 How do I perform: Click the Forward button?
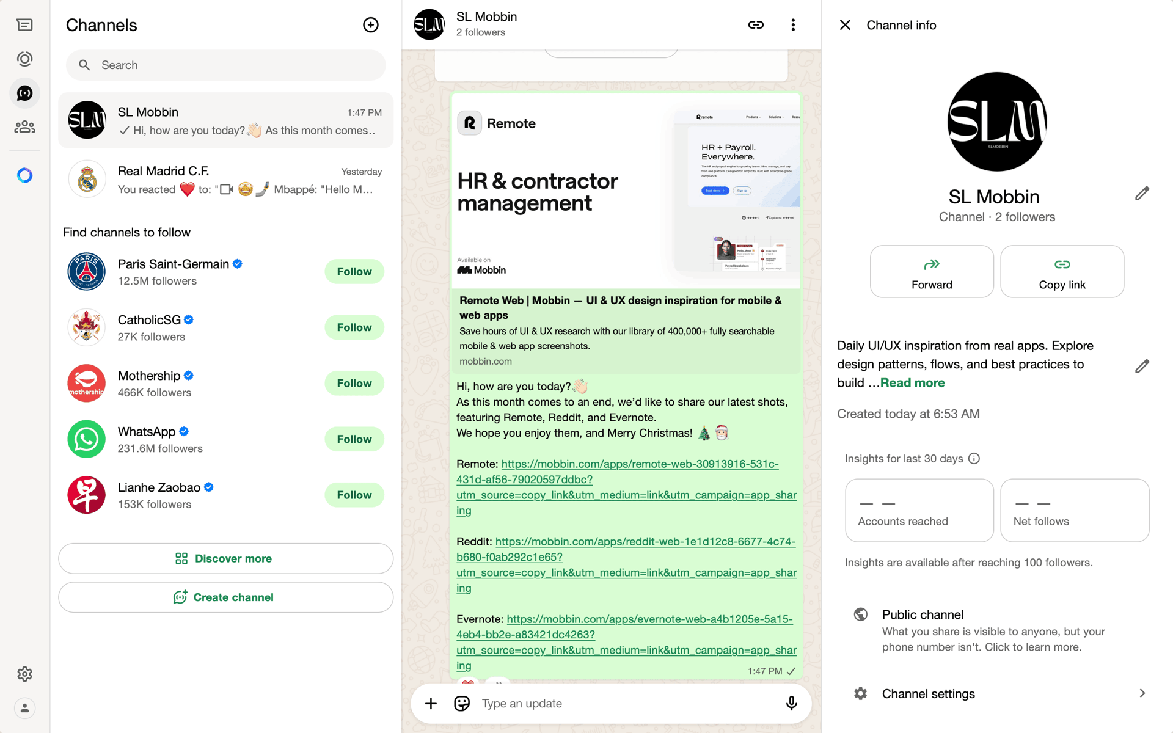click(932, 272)
